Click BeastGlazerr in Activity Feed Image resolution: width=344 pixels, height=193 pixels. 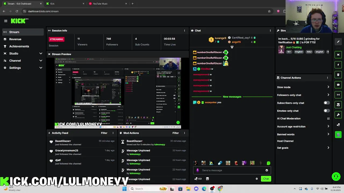point(63,141)
